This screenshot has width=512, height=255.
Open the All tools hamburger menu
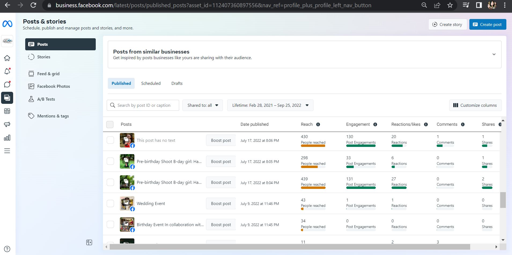point(7,151)
